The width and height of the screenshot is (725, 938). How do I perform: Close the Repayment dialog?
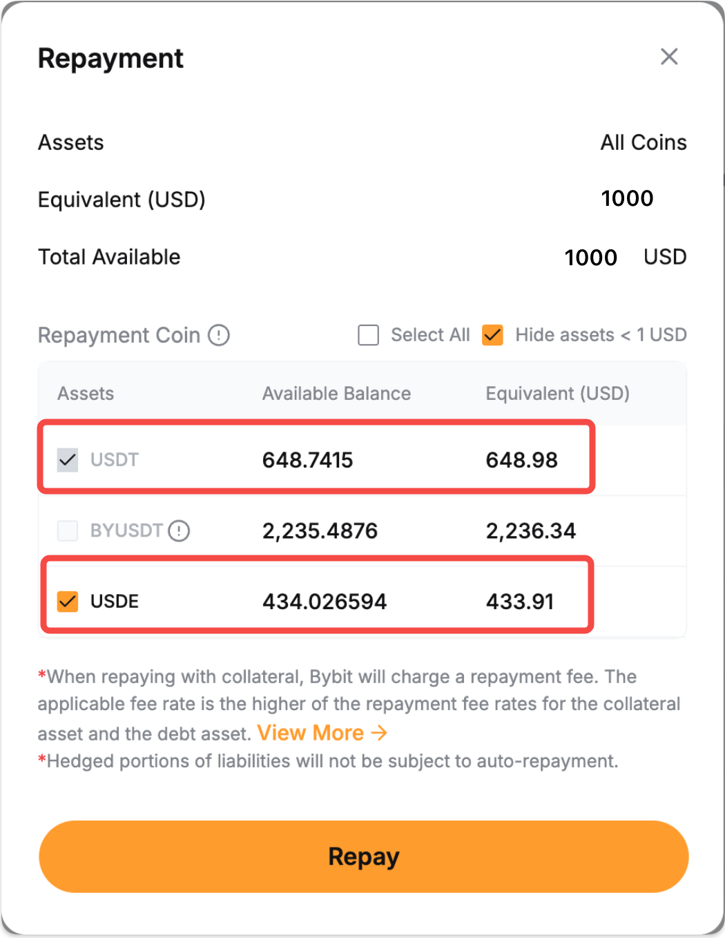[x=669, y=57]
